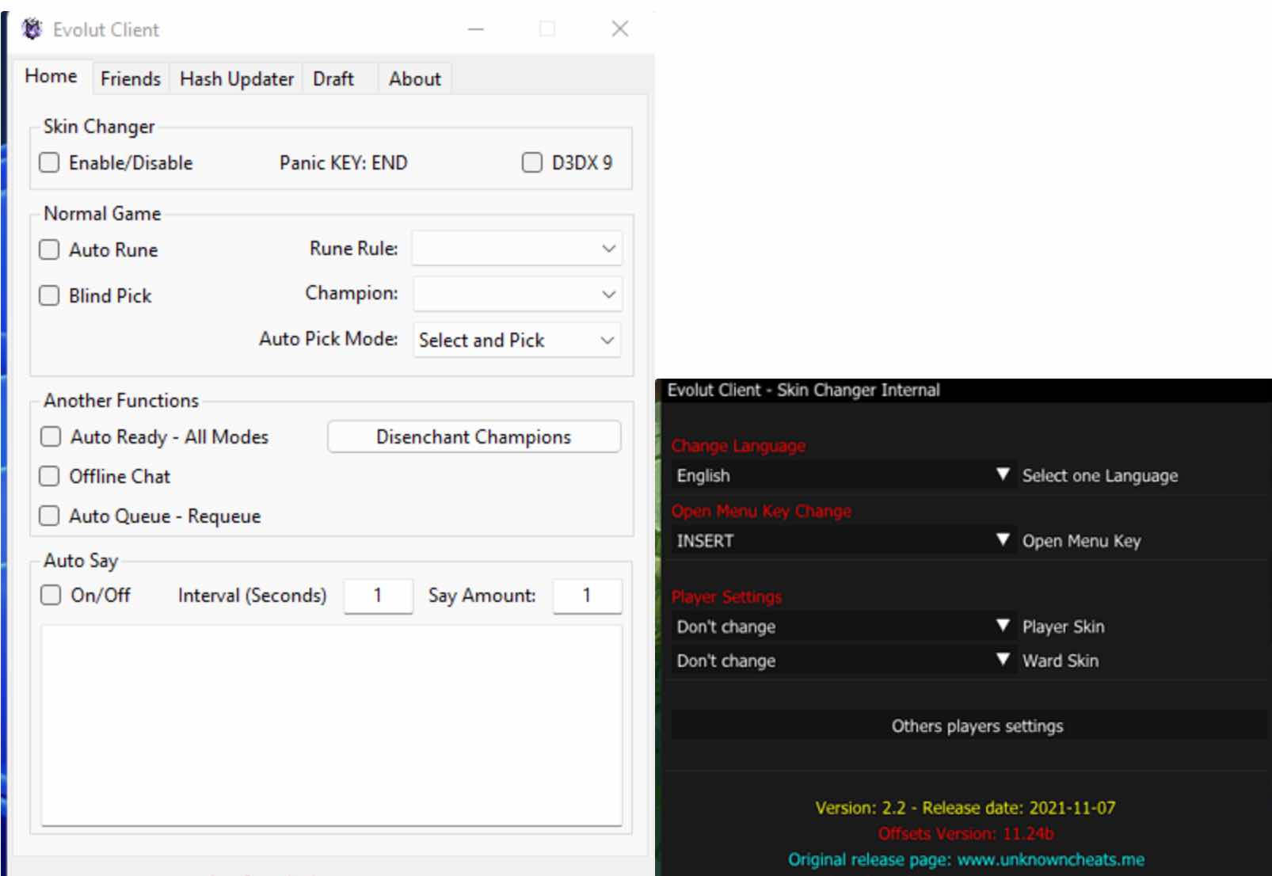Expand the Player Skin triangle arrow

coord(1003,626)
